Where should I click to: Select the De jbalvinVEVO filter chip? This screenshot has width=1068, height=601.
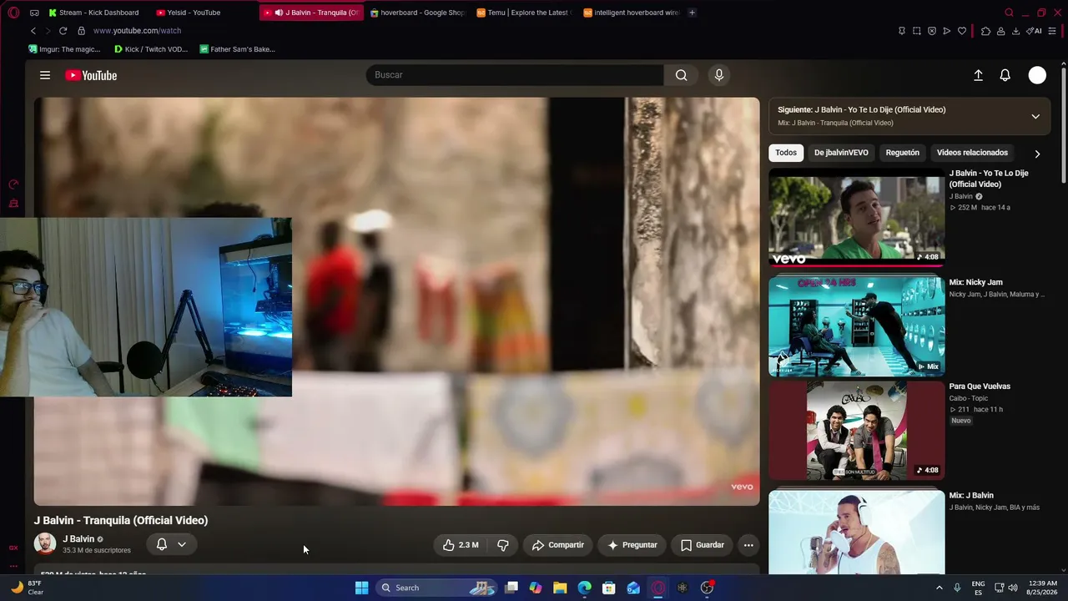click(x=841, y=153)
